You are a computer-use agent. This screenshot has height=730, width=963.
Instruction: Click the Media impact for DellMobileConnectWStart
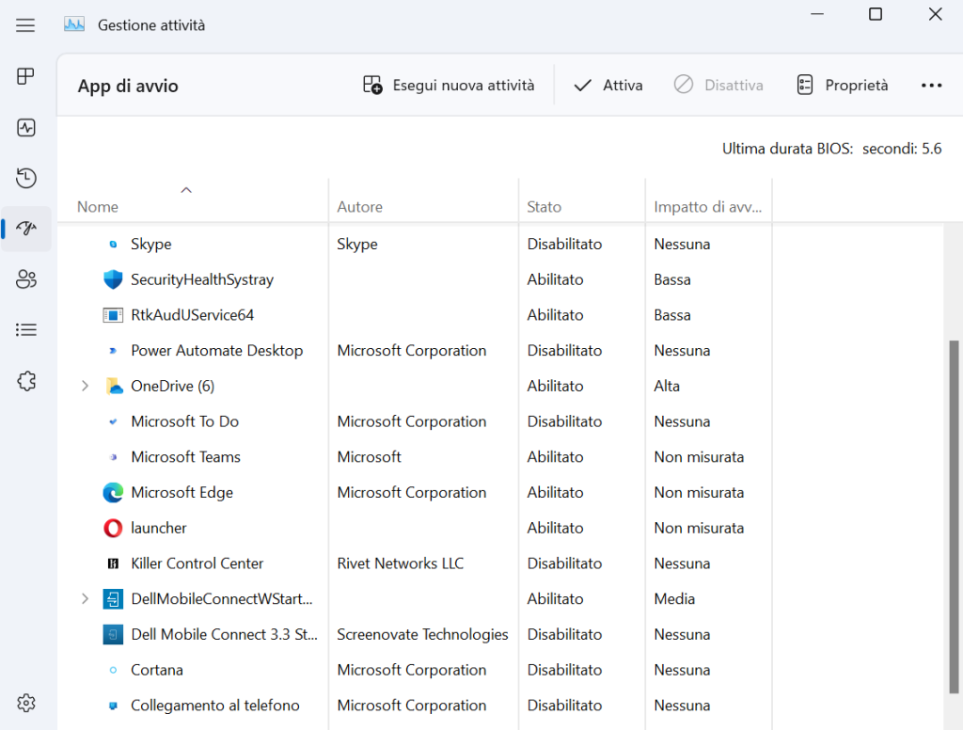(674, 598)
